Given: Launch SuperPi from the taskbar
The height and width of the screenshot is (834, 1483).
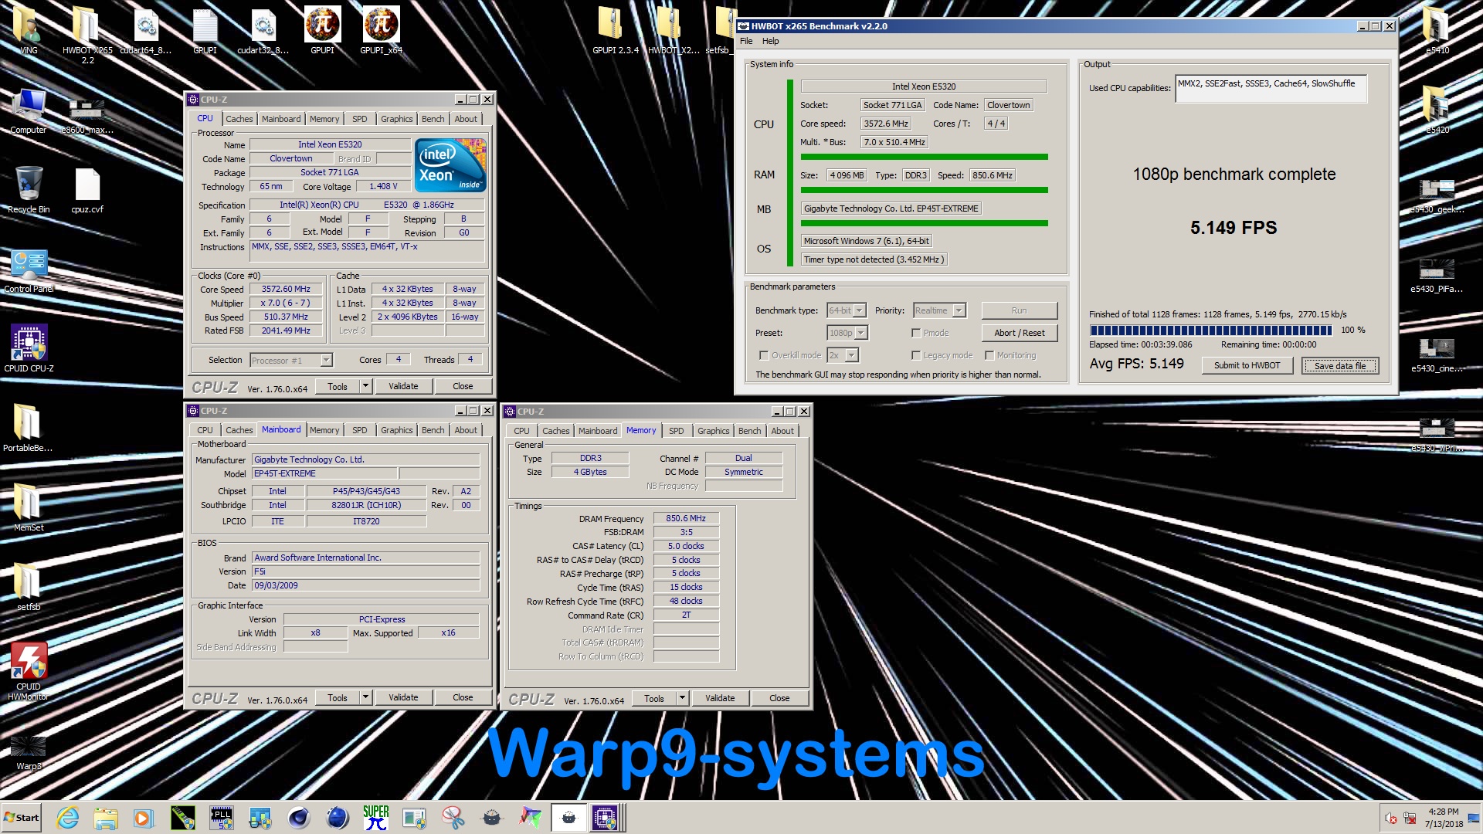Looking at the screenshot, I should (x=376, y=818).
